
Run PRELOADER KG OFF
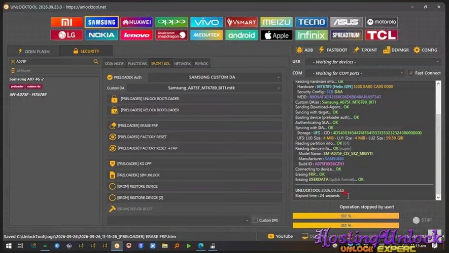tap(195, 163)
